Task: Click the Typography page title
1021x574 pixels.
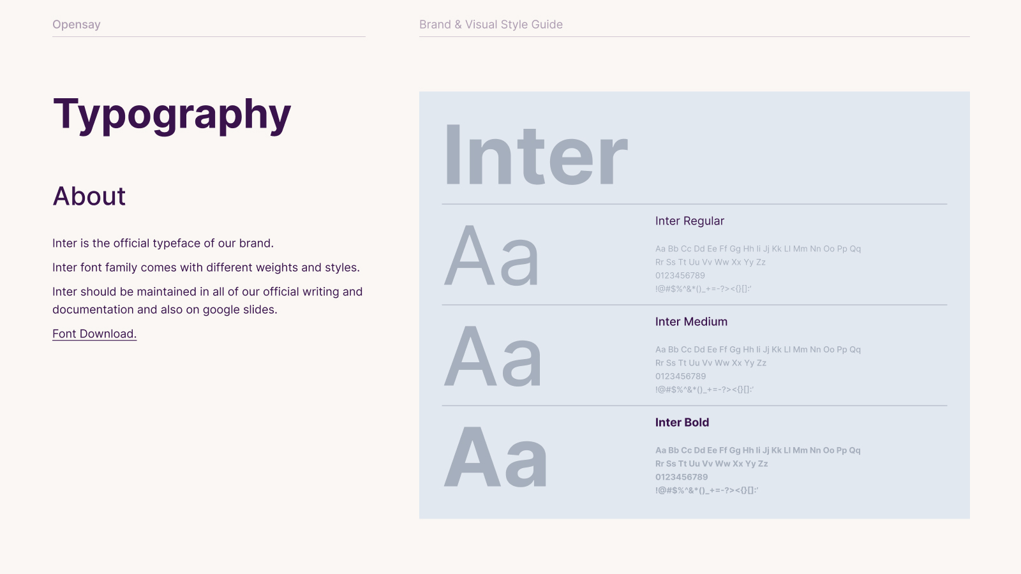Action: click(x=172, y=115)
